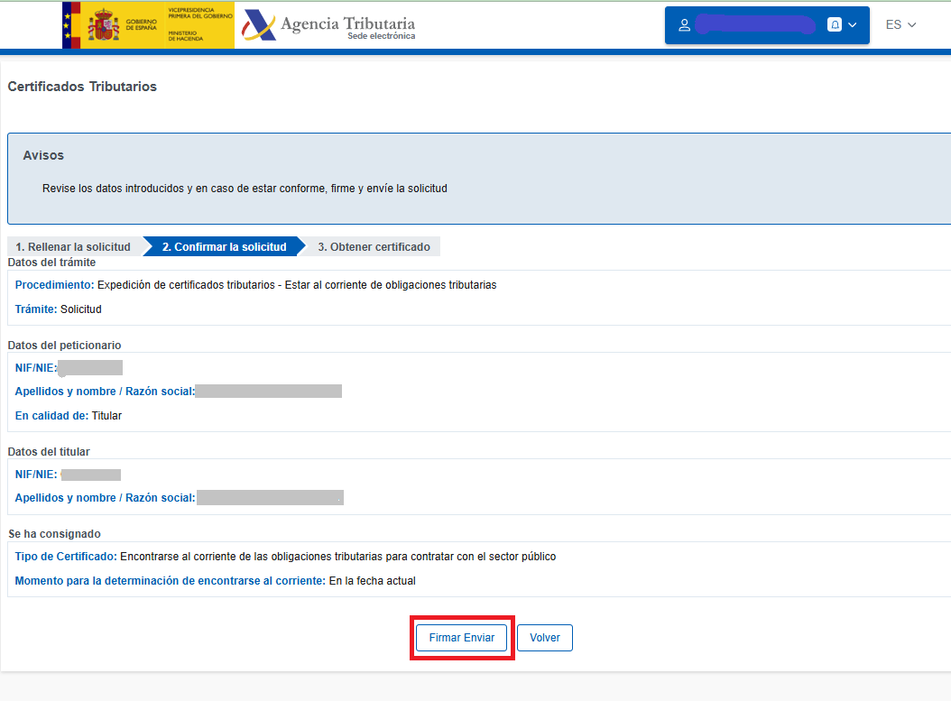Click the Firmar Enviar button
This screenshot has height=701, width=951.
pos(462,637)
